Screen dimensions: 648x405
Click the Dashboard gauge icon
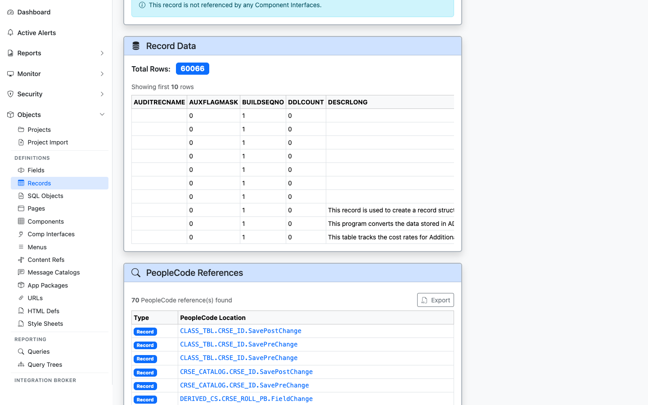pyautogui.click(x=10, y=12)
